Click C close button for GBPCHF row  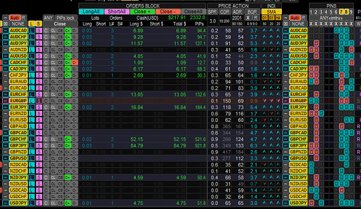(x=46, y=139)
